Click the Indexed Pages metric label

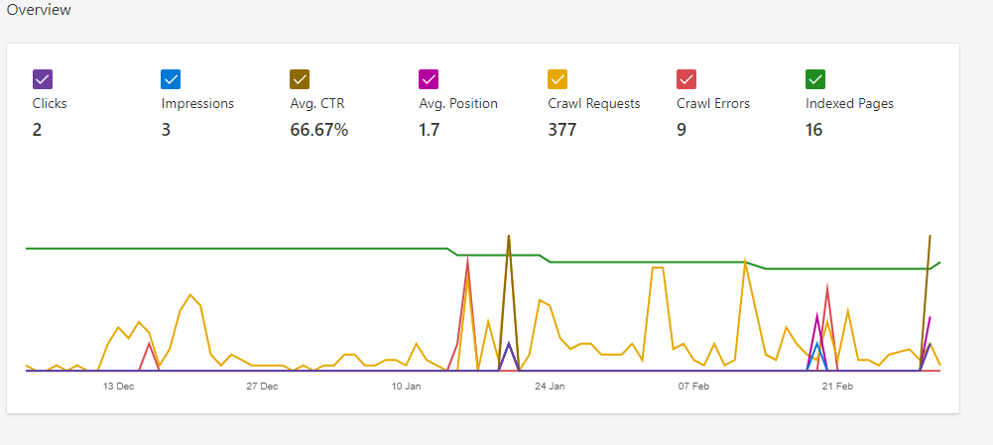pyautogui.click(x=849, y=103)
